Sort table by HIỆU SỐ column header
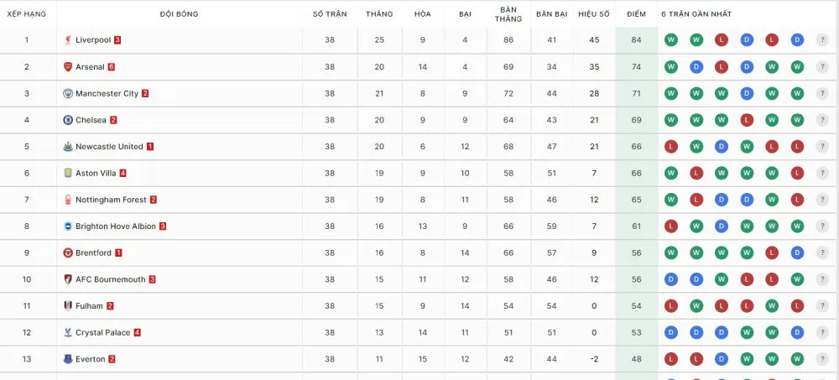Screen dimensions: 839x380 point(593,14)
